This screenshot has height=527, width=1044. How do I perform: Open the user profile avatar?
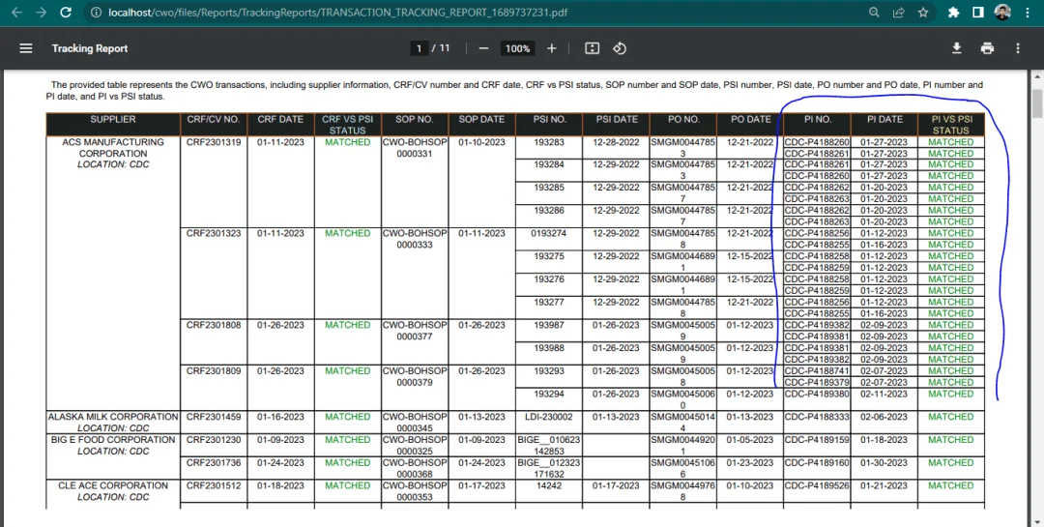[1002, 12]
